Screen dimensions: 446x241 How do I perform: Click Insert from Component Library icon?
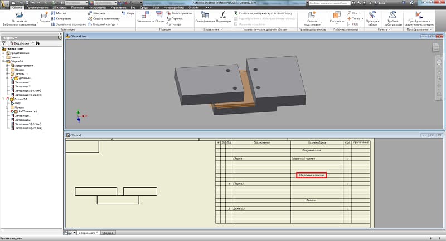[x=20, y=16]
